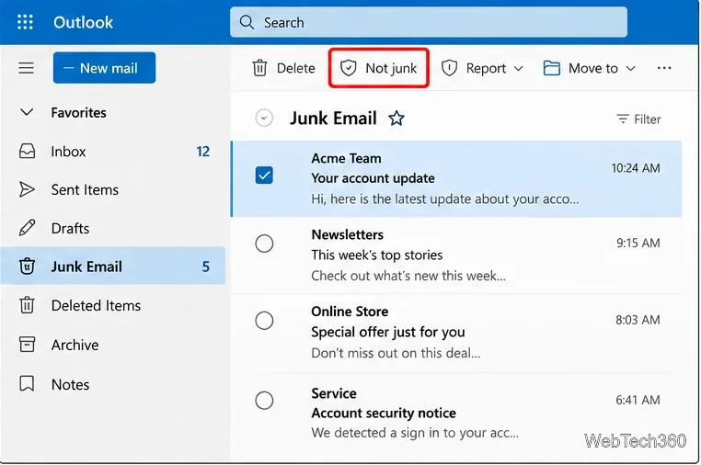Click the Junk Email bin icon in sidebar
The height and width of the screenshot is (465, 701).
pos(27,267)
